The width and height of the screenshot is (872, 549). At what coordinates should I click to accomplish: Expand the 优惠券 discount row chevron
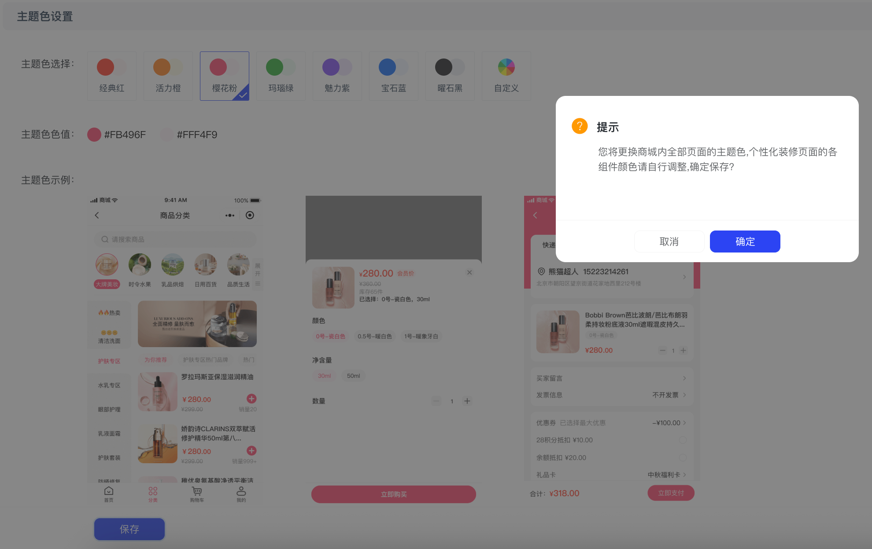coord(684,423)
